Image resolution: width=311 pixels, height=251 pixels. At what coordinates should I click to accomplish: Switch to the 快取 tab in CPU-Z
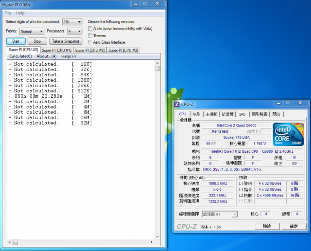click(x=196, y=114)
